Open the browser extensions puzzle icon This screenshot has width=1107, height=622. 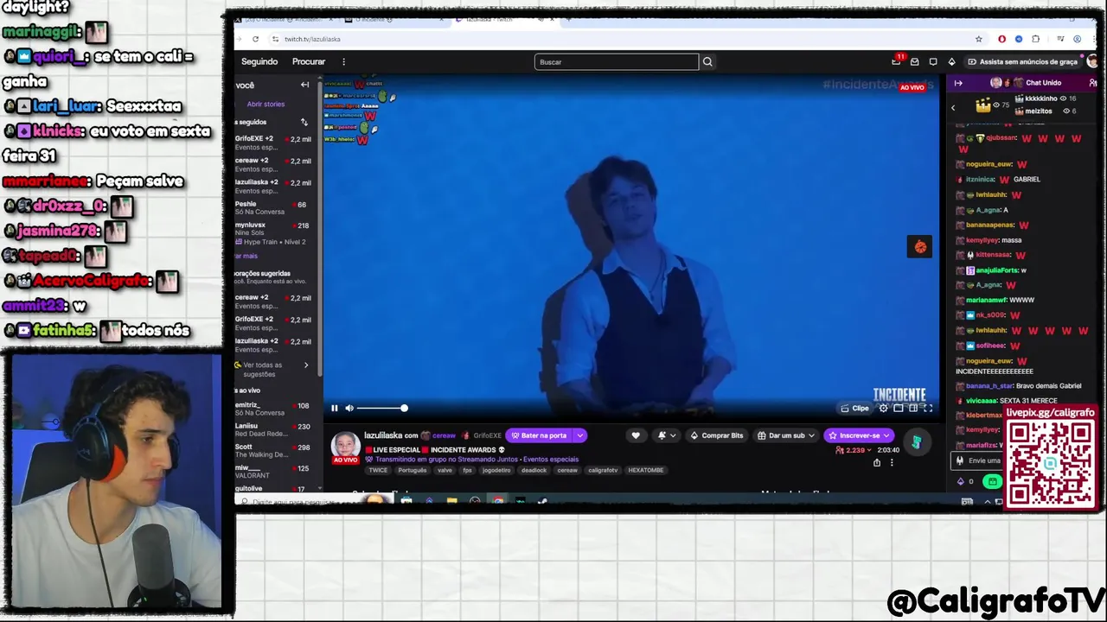click(x=1036, y=39)
